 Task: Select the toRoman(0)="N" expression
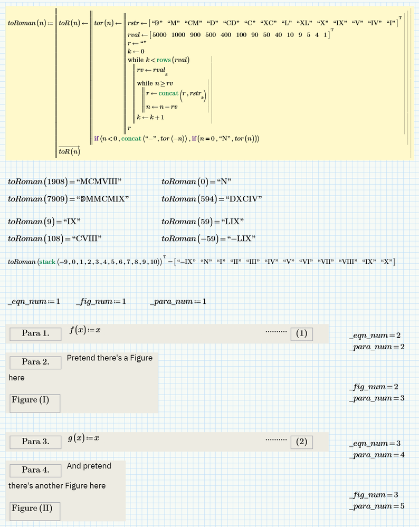click(x=196, y=182)
